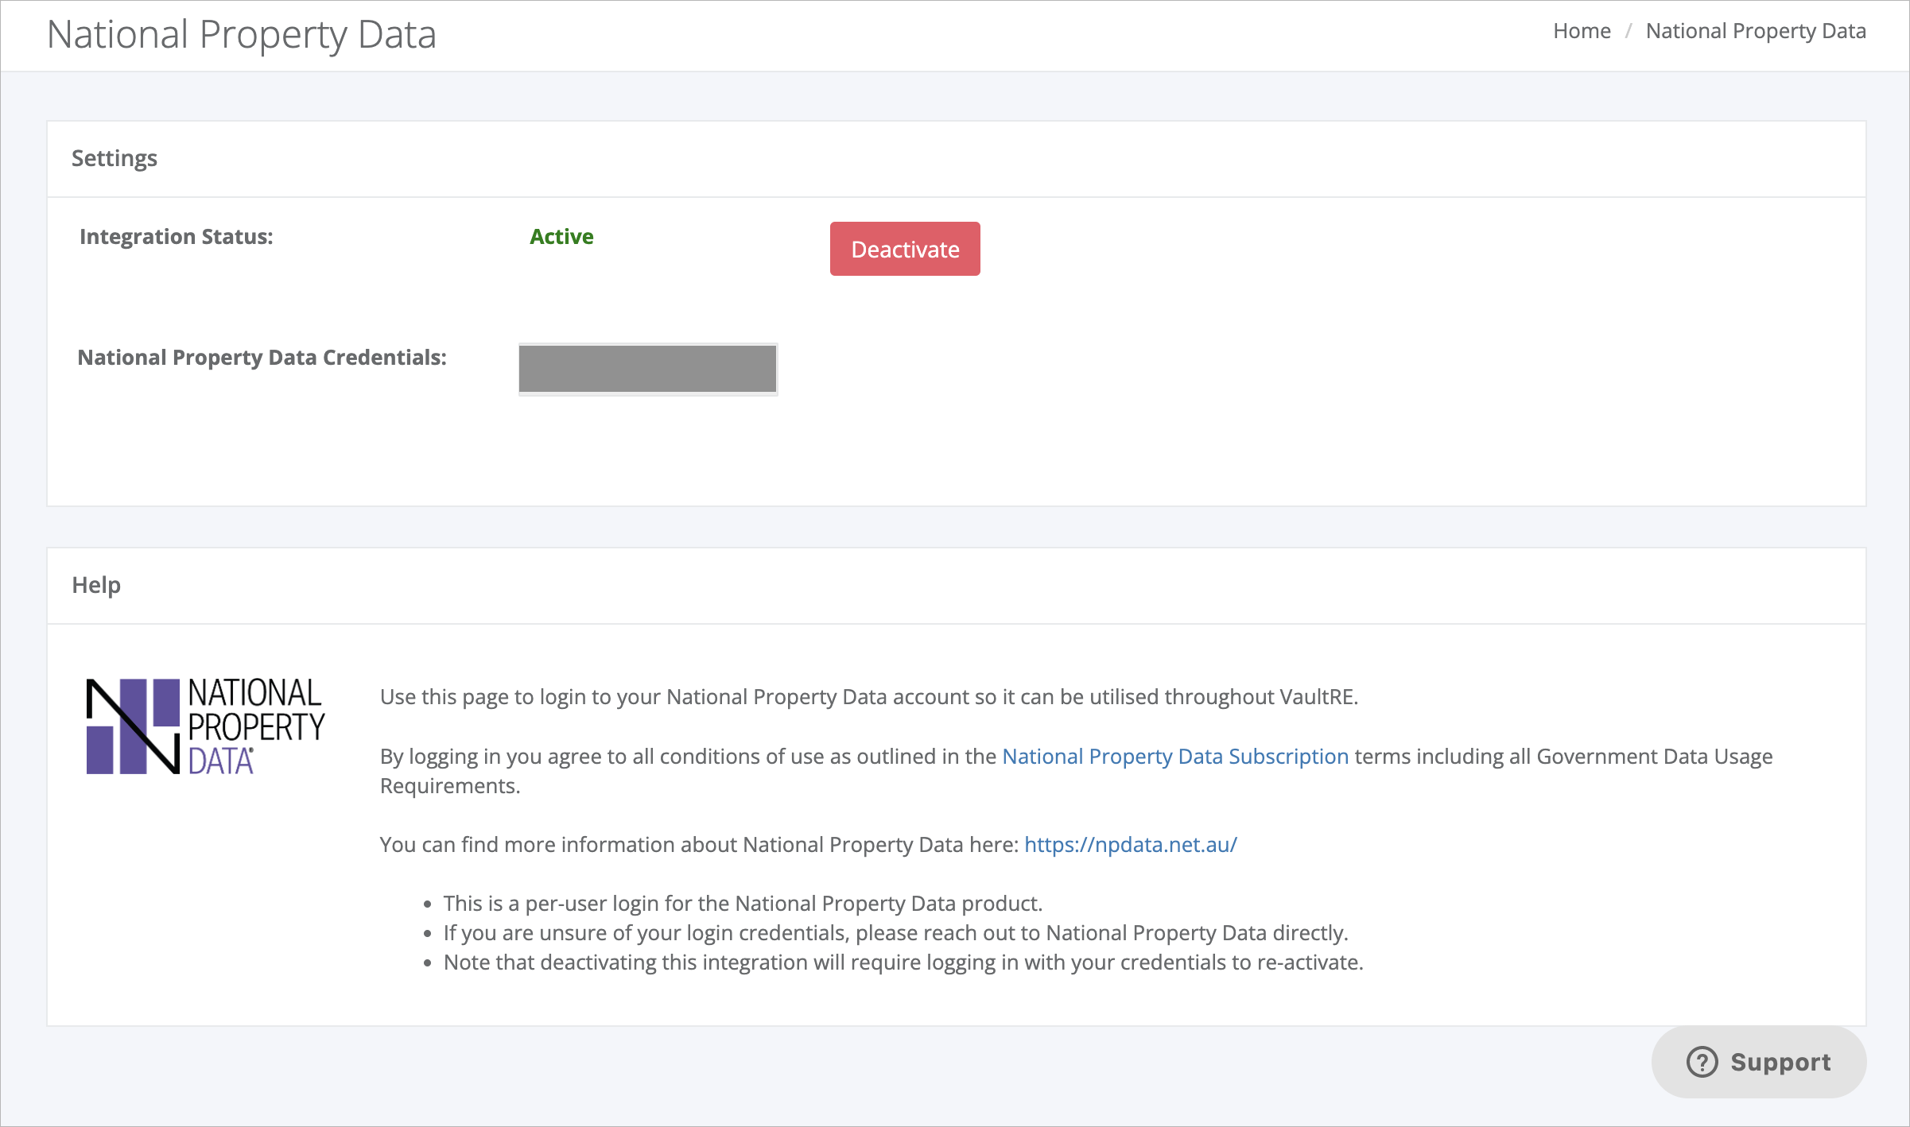Screen dimensions: 1910x1127
Task: Click the note about deactivating this integration
Action: point(903,962)
